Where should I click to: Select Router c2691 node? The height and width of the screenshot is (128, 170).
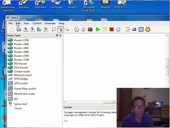(x=18, y=48)
